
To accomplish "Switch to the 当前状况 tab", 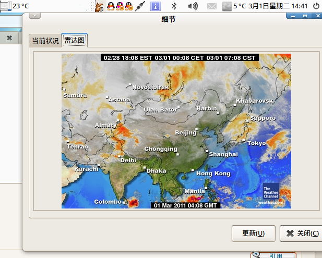I will 45,41.
